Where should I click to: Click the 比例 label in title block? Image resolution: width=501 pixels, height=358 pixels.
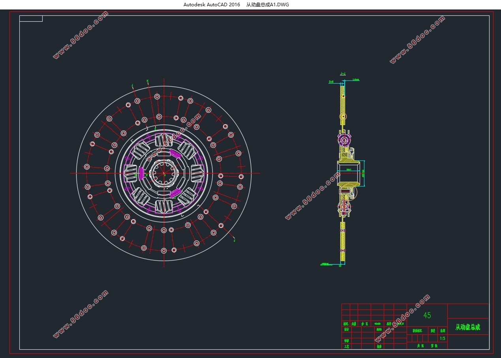coord(443,331)
